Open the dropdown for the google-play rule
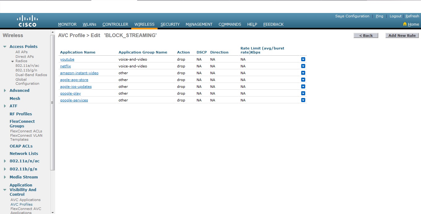The image size is (421, 214). click(303, 93)
